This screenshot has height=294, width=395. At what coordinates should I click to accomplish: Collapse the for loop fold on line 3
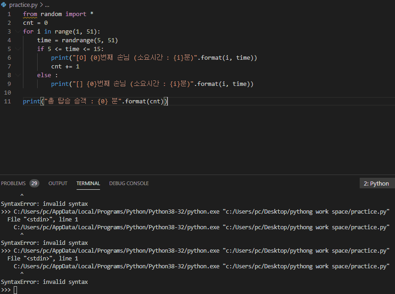(17, 32)
